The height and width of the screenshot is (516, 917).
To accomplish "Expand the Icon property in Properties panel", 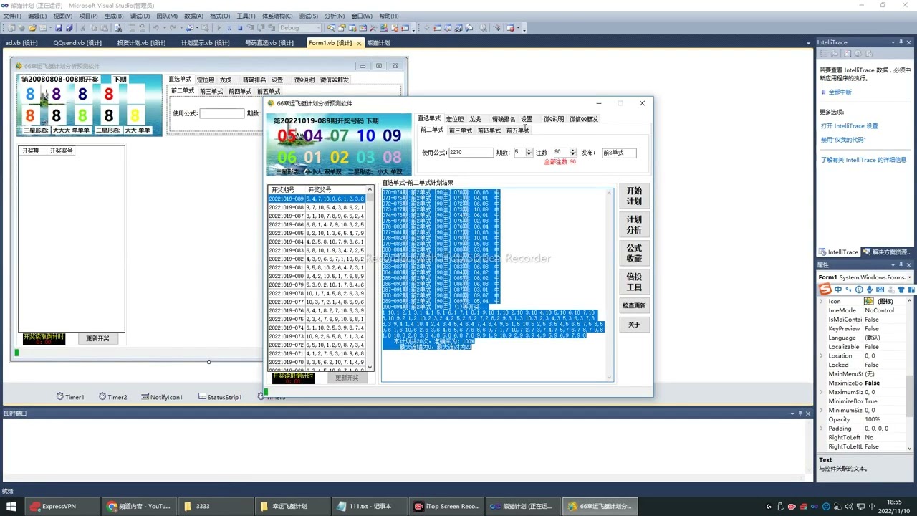I will click(822, 302).
